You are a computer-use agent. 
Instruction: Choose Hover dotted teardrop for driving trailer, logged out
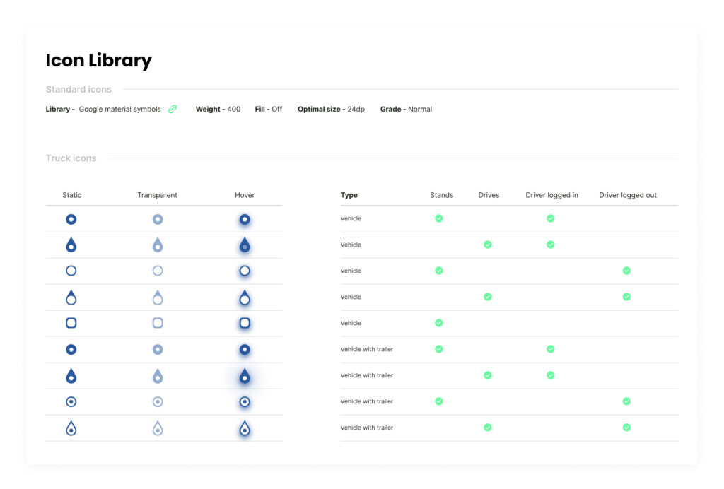(x=245, y=428)
